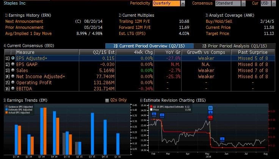This screenshot has height=159, width=279.
Task: Click the second blue event marker before March
Action: [162, 116]
